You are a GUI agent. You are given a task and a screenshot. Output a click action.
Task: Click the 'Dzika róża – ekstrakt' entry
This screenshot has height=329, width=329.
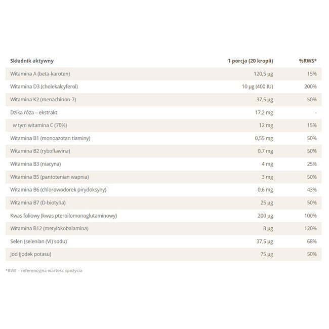point(34,112)
